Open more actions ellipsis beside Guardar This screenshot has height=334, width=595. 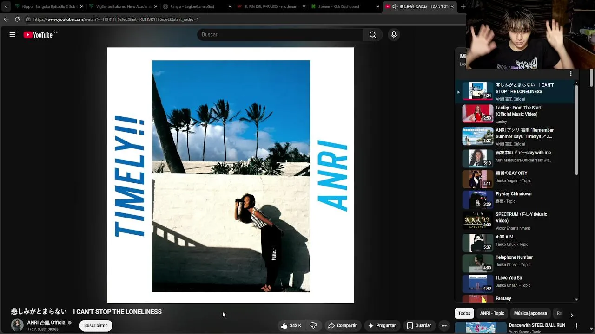coord(444,326)
